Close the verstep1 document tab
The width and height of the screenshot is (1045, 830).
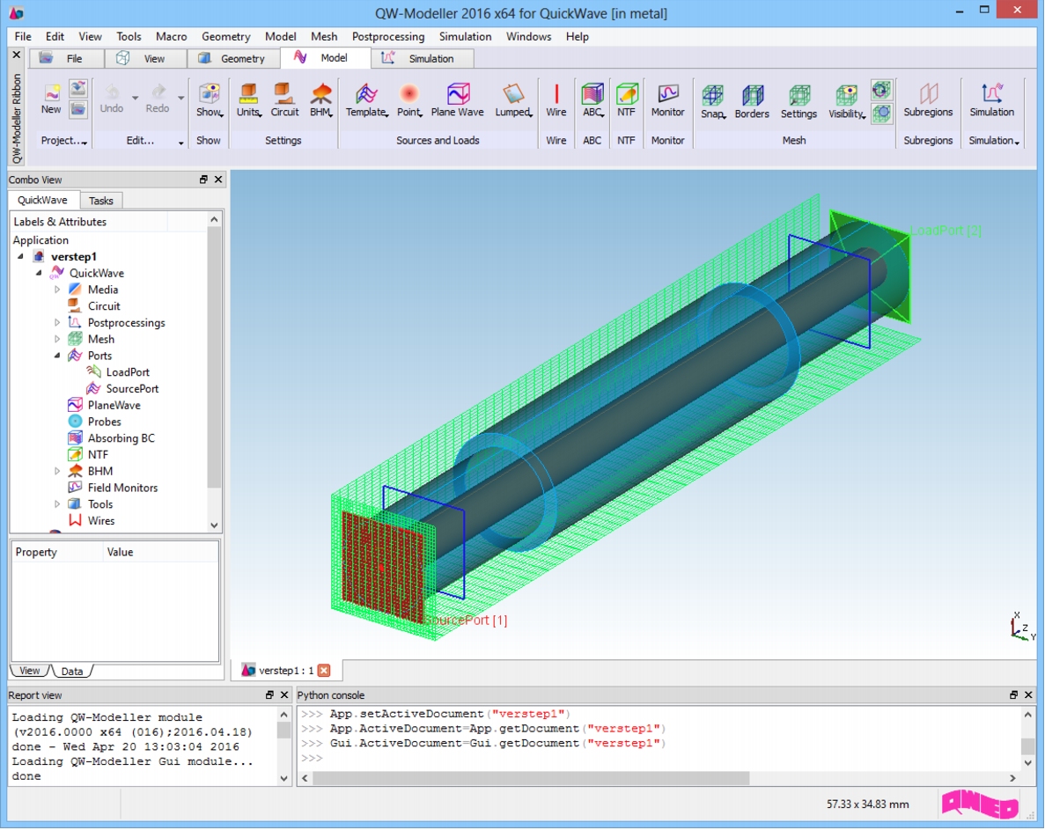pos(324,670)
